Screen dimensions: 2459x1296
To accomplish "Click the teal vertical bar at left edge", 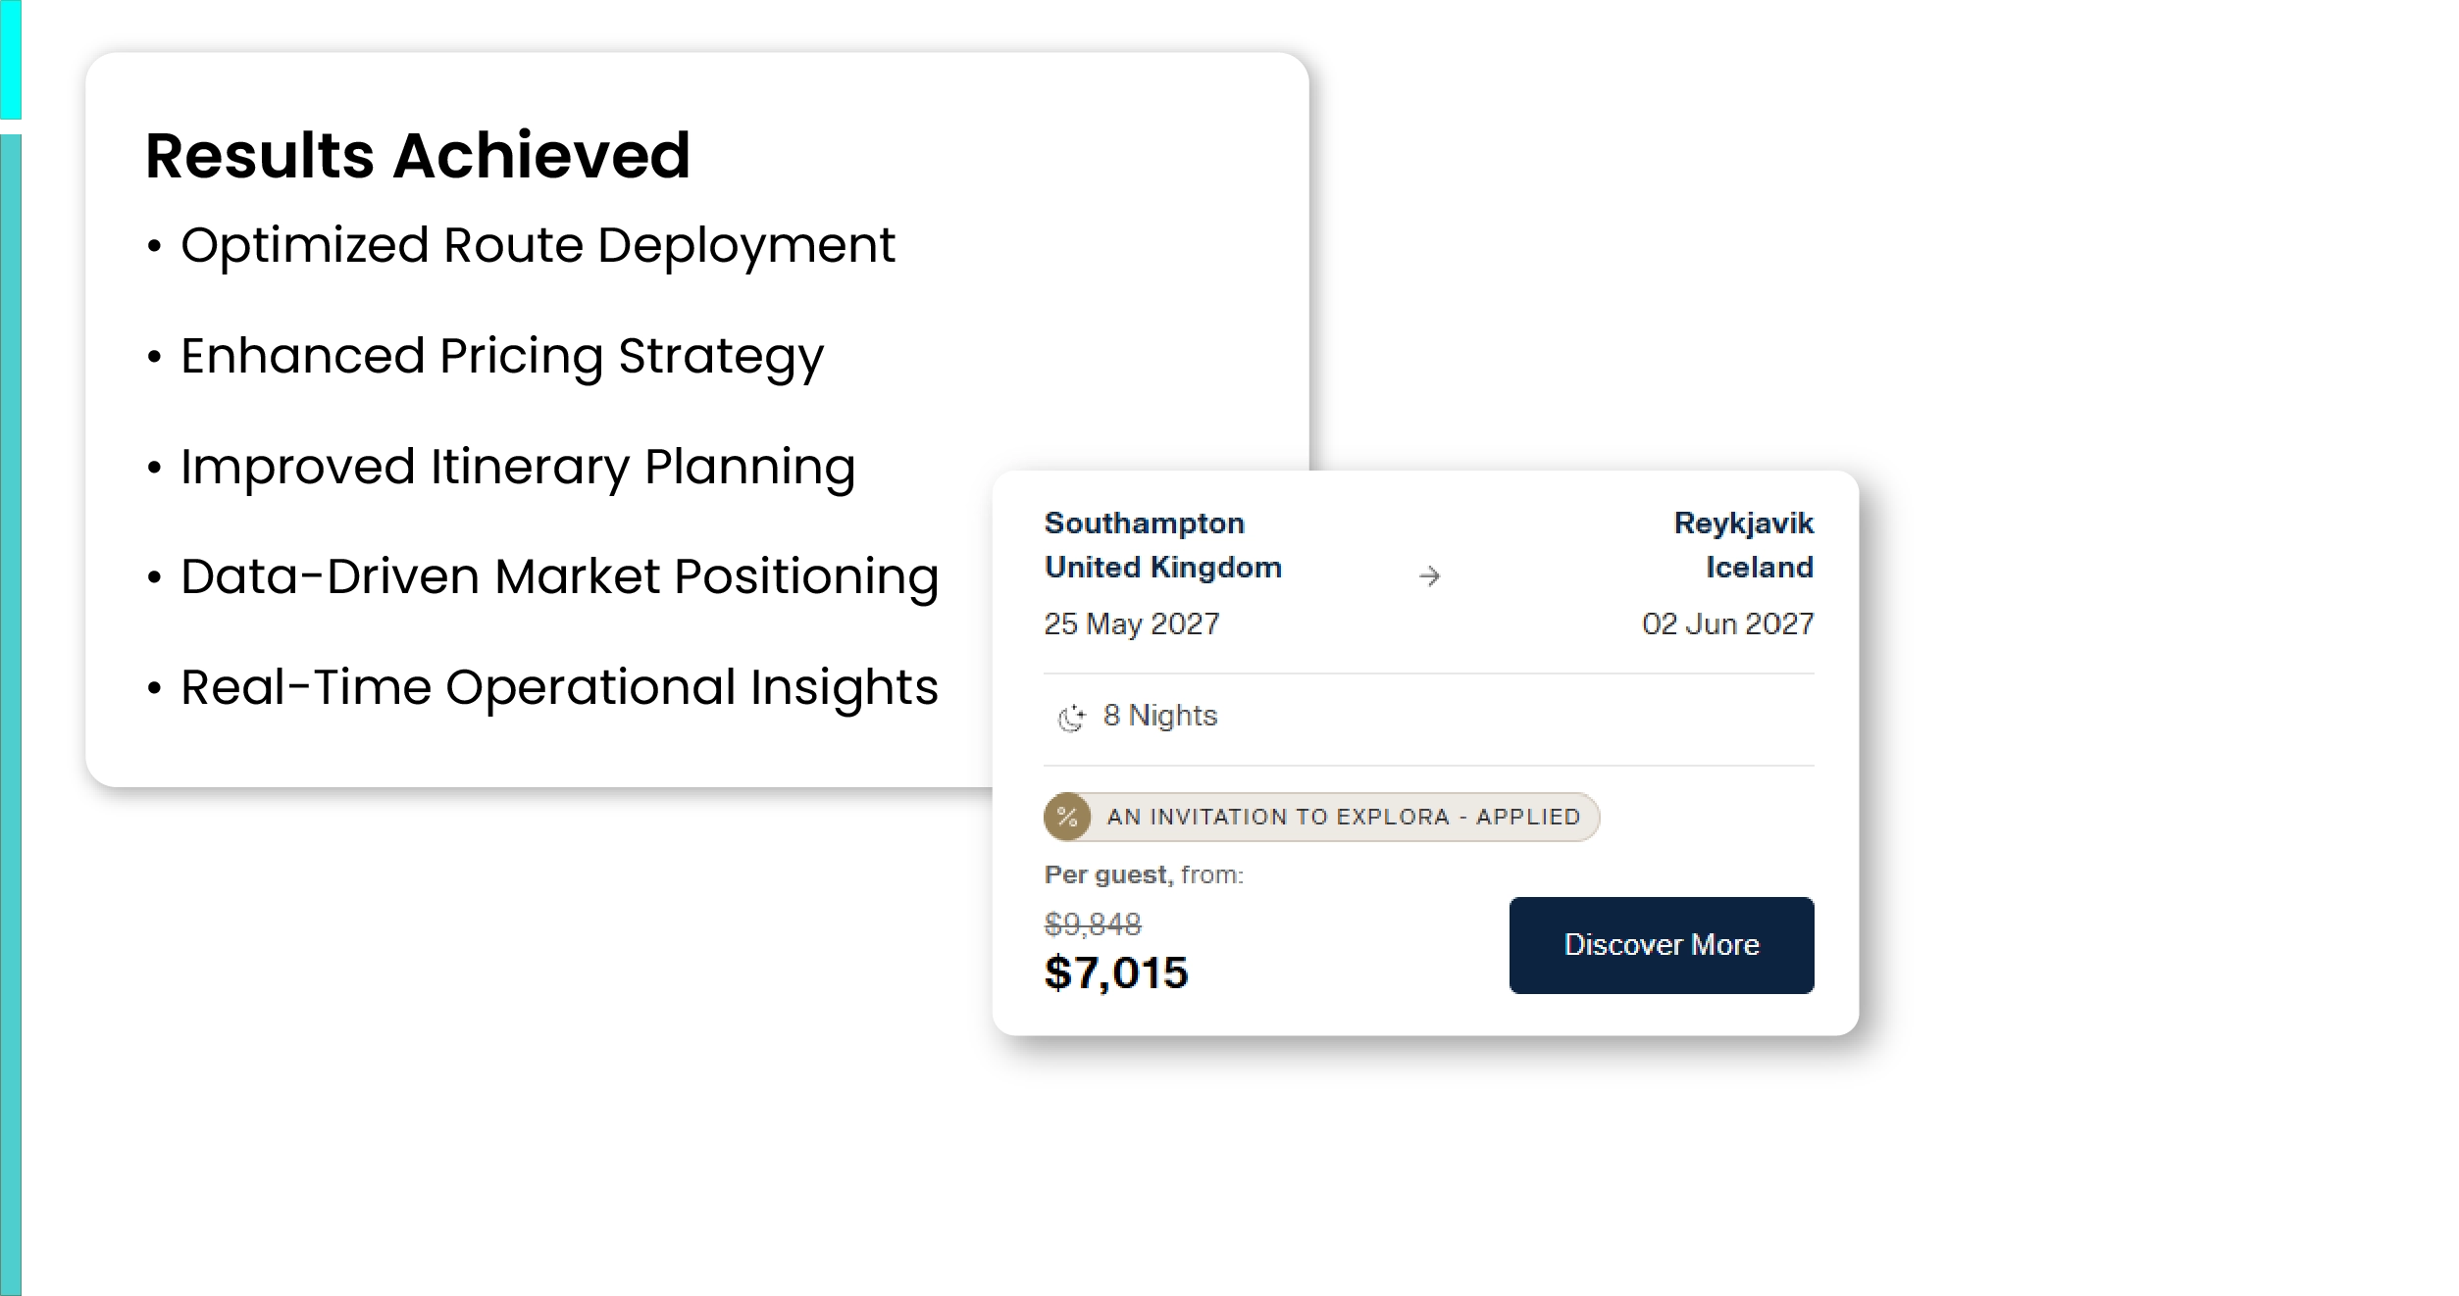I will (11, 686).
